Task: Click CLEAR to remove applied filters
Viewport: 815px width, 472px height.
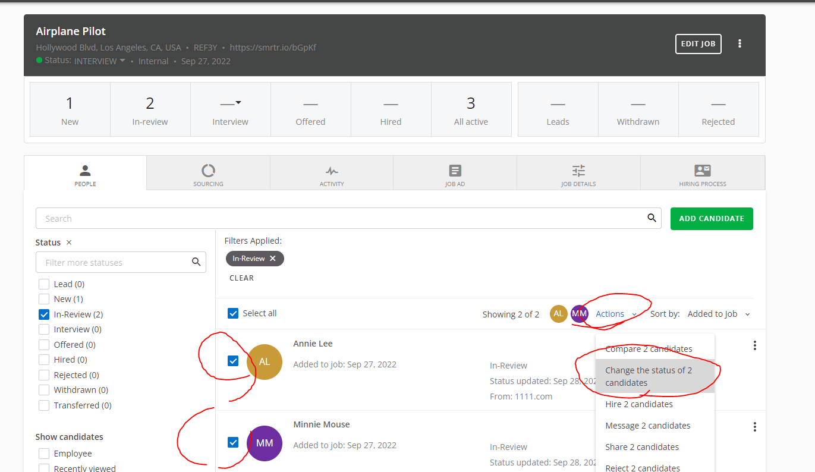Action: point(241,278)
